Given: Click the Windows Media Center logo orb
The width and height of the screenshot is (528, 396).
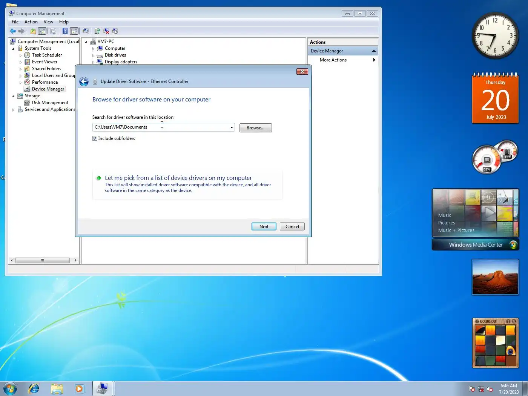Looking at the screenshot, I should click(x=513, y=245).
